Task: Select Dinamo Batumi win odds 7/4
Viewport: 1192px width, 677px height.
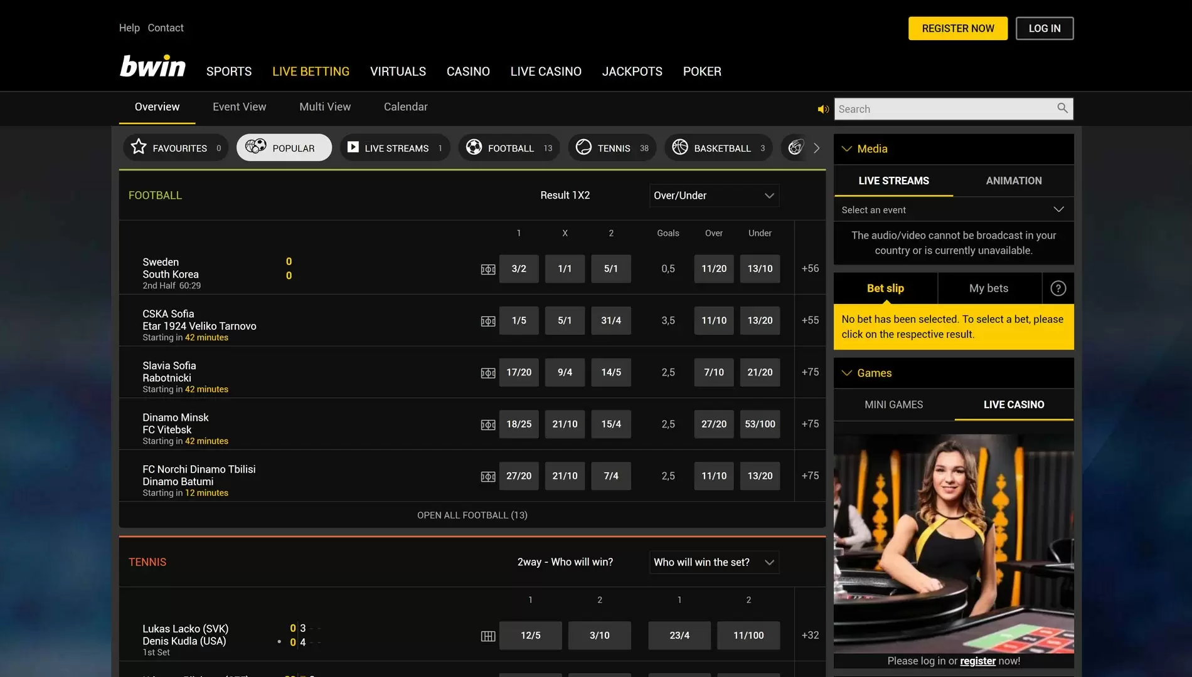Action: 611,476
